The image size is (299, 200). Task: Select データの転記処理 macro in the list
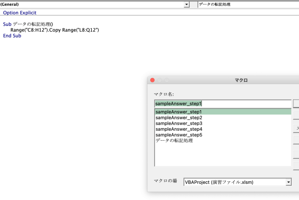pos(174,141)
